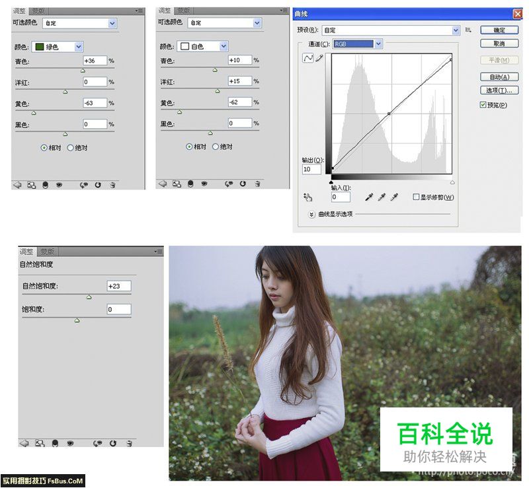Pick the black point eyedropper in Curves
The image size is (529, 488).
pyautogui.click(x=370, y=197)
